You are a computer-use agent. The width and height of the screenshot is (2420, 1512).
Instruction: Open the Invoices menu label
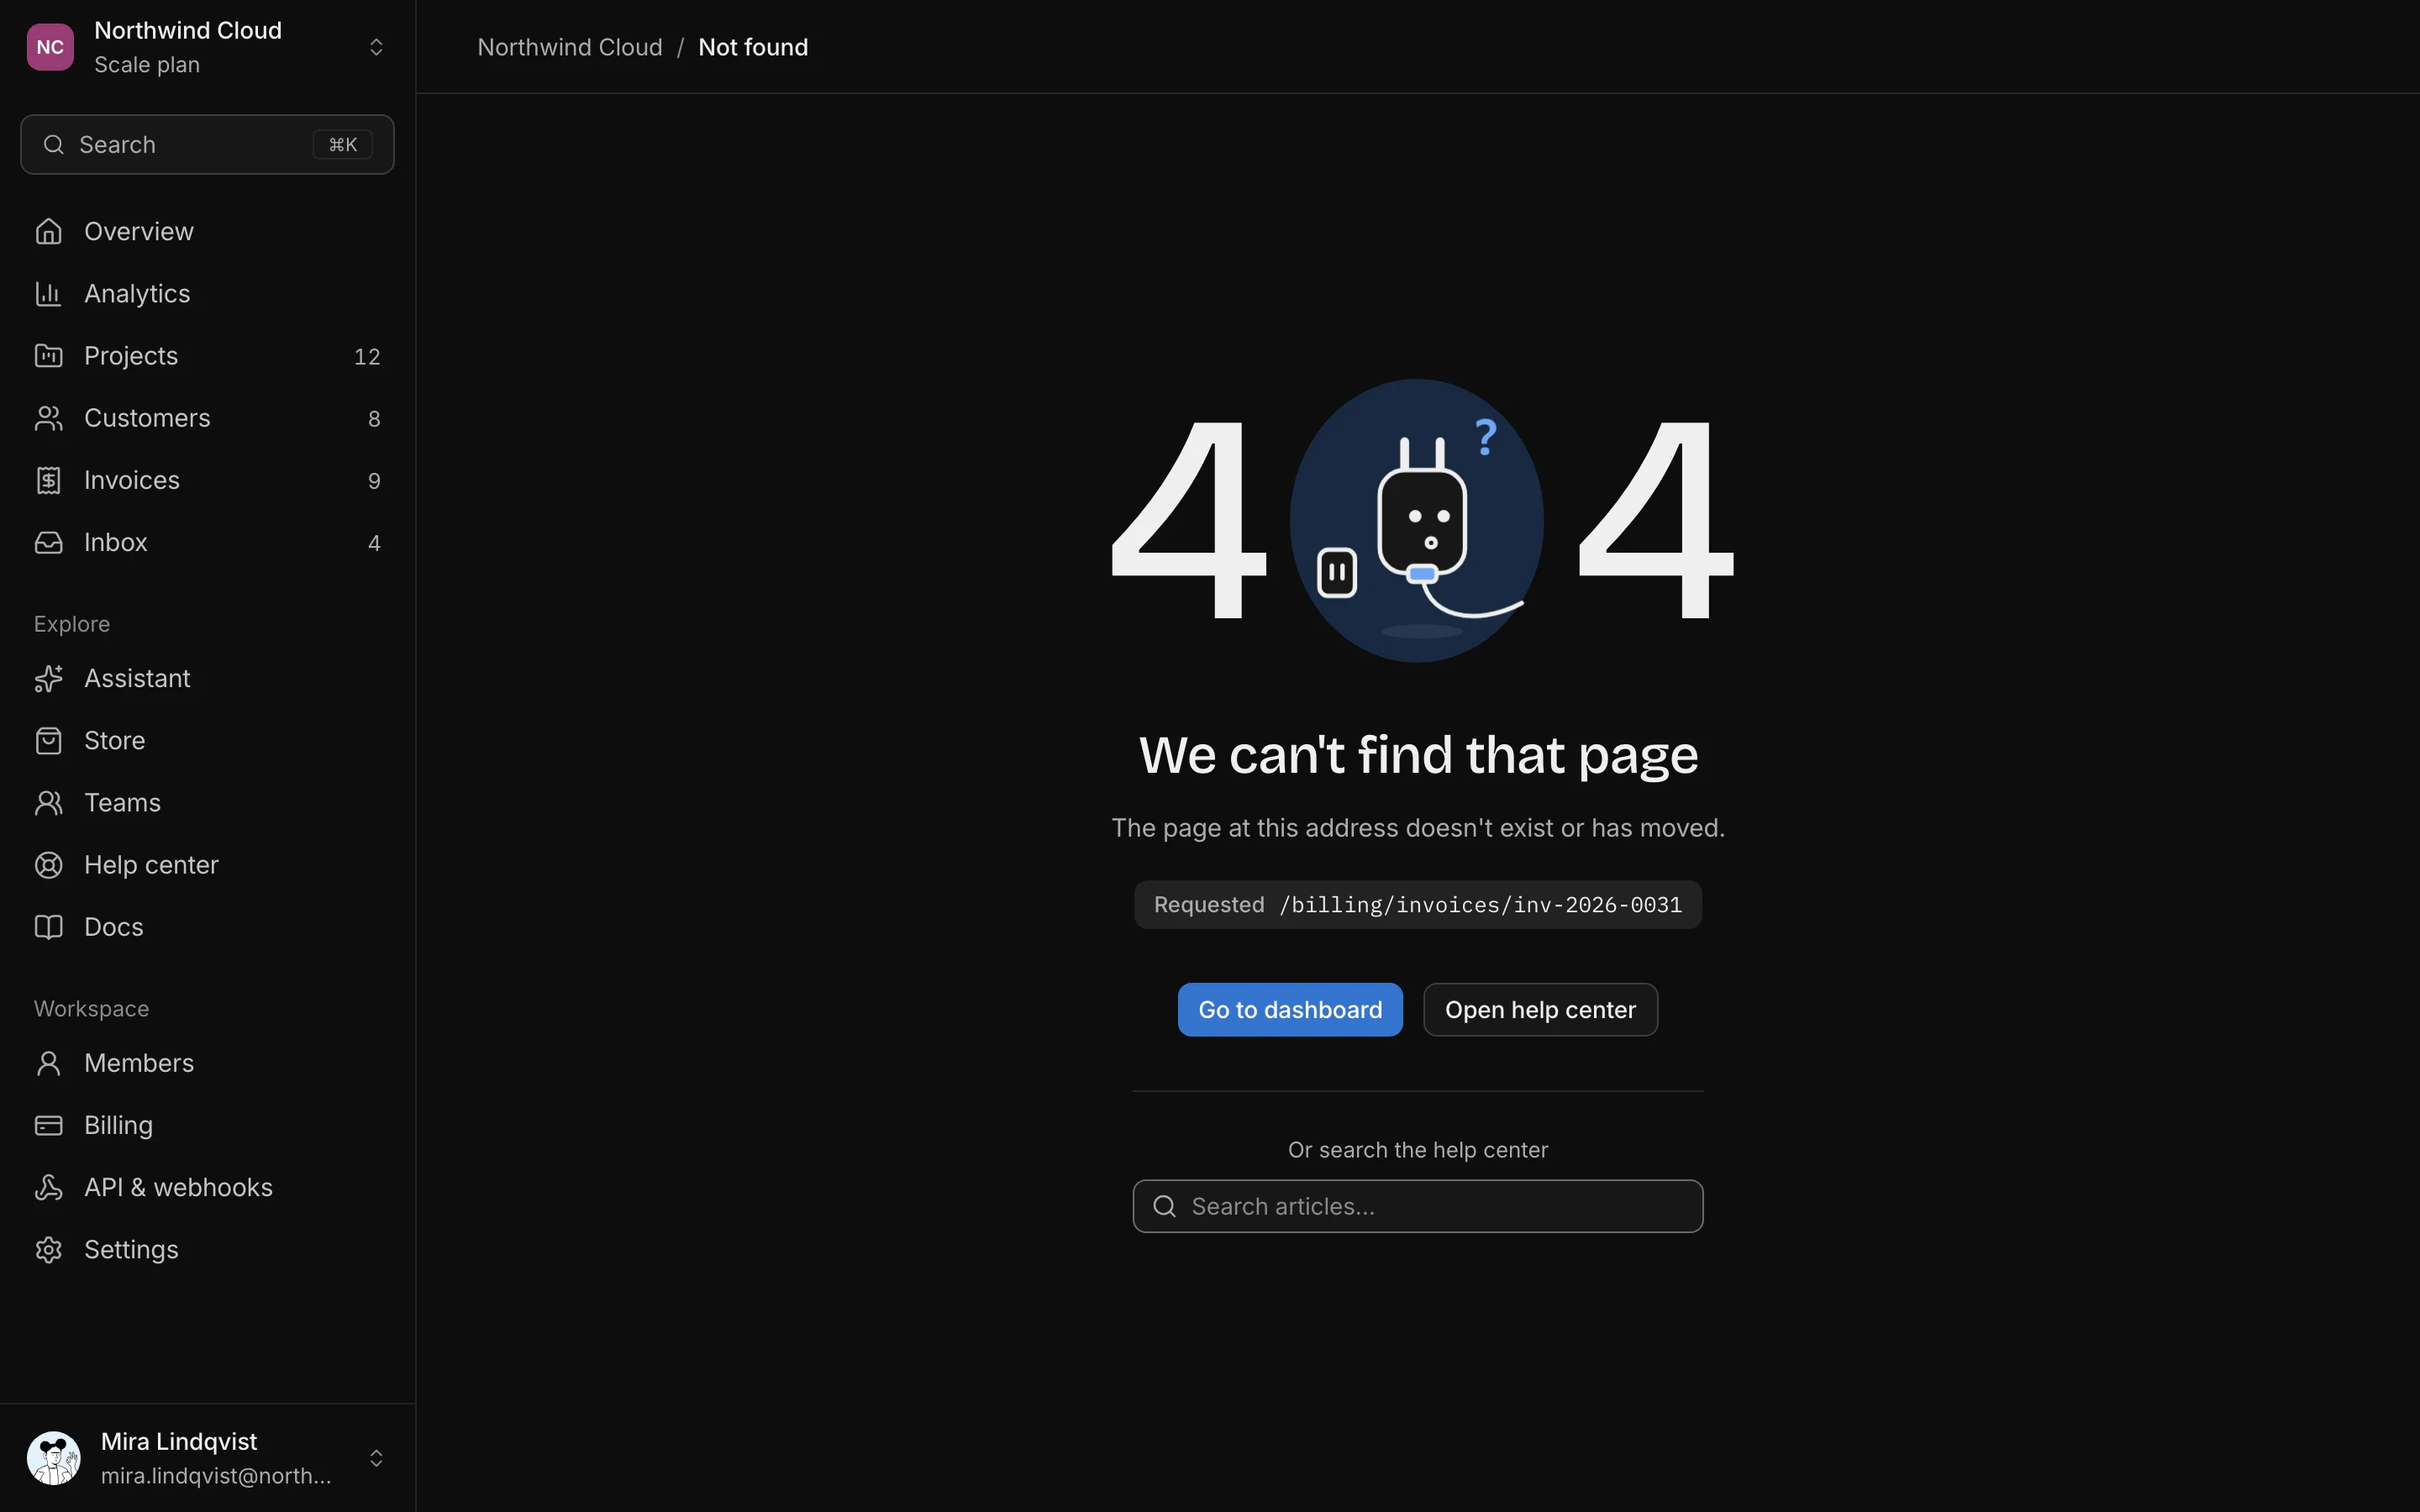click(x=132, y=480)
